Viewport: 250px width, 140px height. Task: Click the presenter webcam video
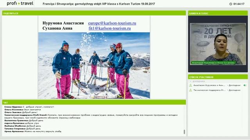[x=218, y=44]
